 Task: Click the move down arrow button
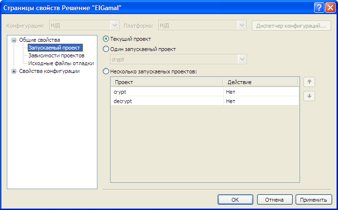coord(309,96)
